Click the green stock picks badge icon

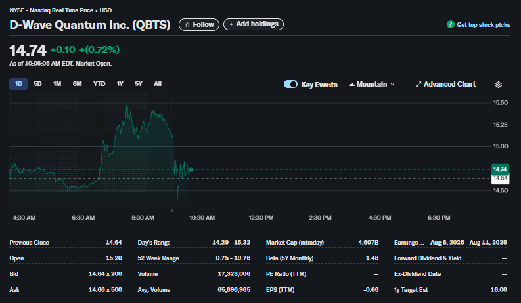click(x=451, y=24)
